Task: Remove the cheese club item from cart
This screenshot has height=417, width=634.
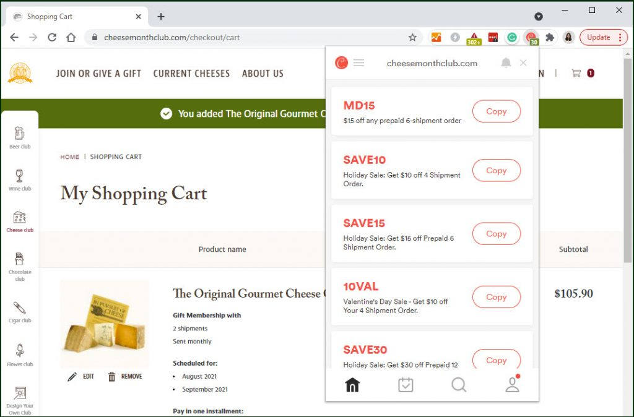Action: [125, 377]
